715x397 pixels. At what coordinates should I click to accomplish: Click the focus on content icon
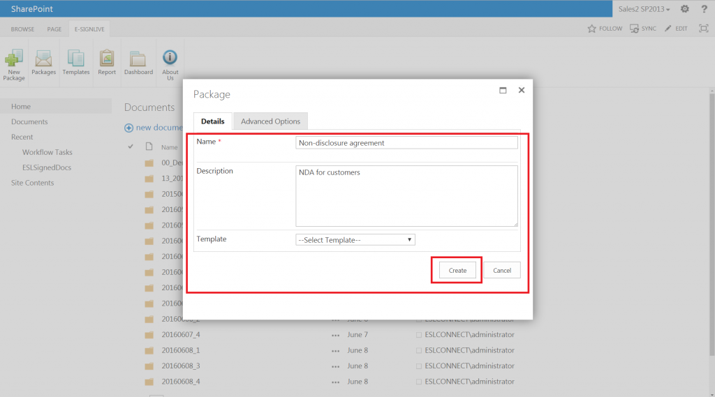[x=704, y=29]
